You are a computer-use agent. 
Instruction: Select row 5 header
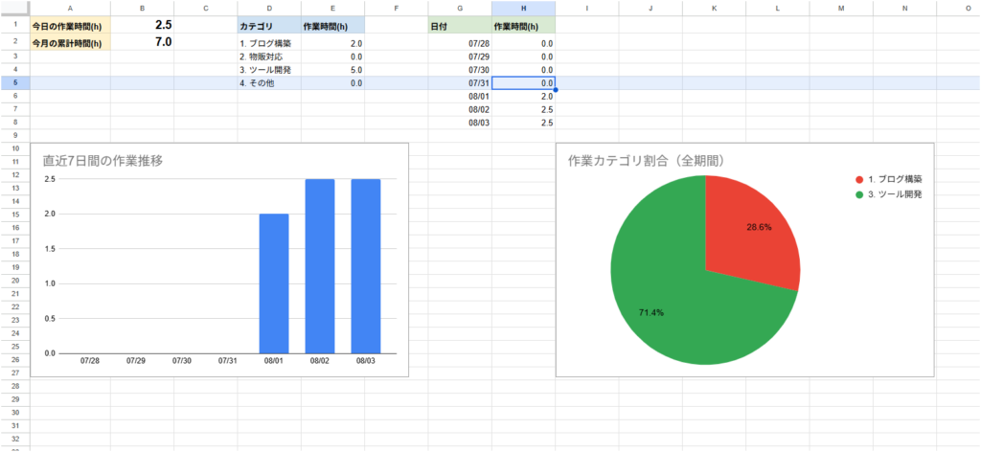(x=15, y=83)
